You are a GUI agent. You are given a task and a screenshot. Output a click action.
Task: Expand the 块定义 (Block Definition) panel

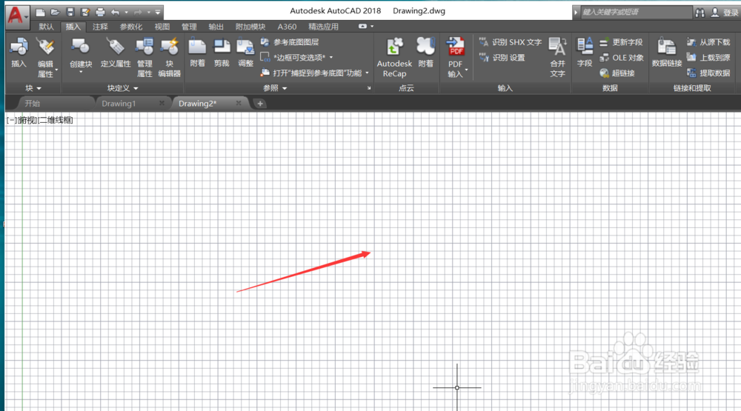122,88
